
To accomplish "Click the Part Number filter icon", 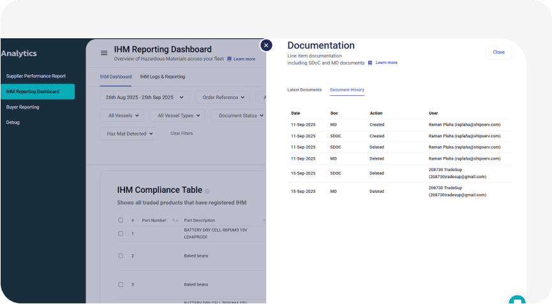I will coord(175,220).
